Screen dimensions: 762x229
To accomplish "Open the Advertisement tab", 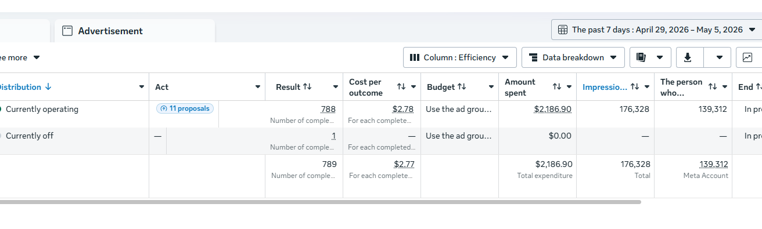I will coord(135,31).
